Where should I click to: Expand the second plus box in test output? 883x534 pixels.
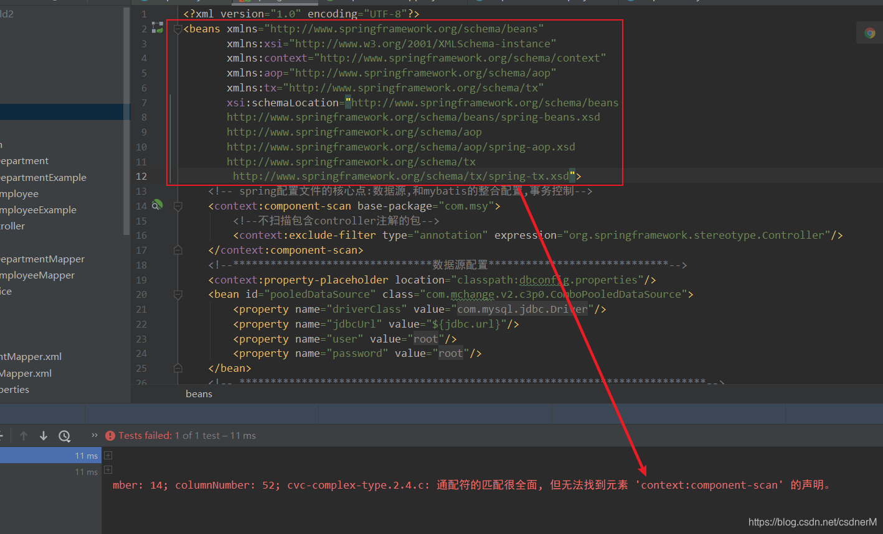[108, 470]
